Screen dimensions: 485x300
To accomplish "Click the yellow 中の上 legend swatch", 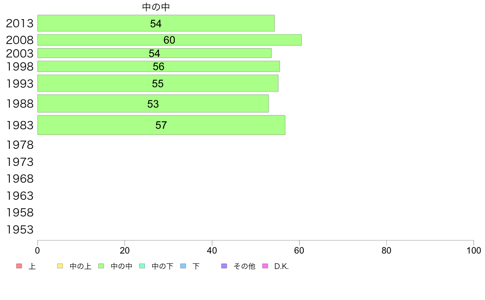I will coord(60,266).
